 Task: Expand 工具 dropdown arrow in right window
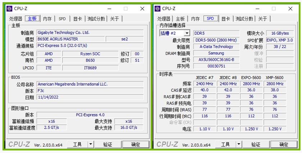pyautogui.click(x=239, y=144)
